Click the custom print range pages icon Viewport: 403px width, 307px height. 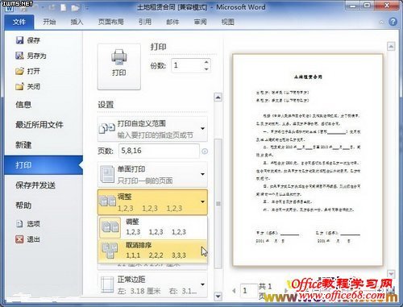[x=107, y=128]
